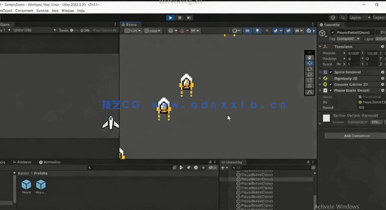Viewport: 386px width, 210px height.
Task: Click the undo history icon in top toolbar
Action: pyautogui.click(x=333, y=18)
